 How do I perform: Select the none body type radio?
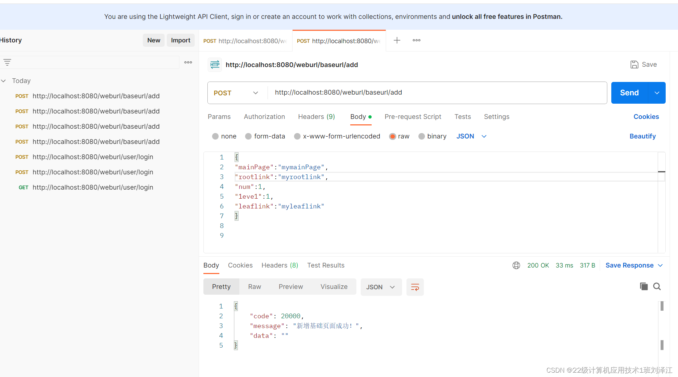coord(215,136)
